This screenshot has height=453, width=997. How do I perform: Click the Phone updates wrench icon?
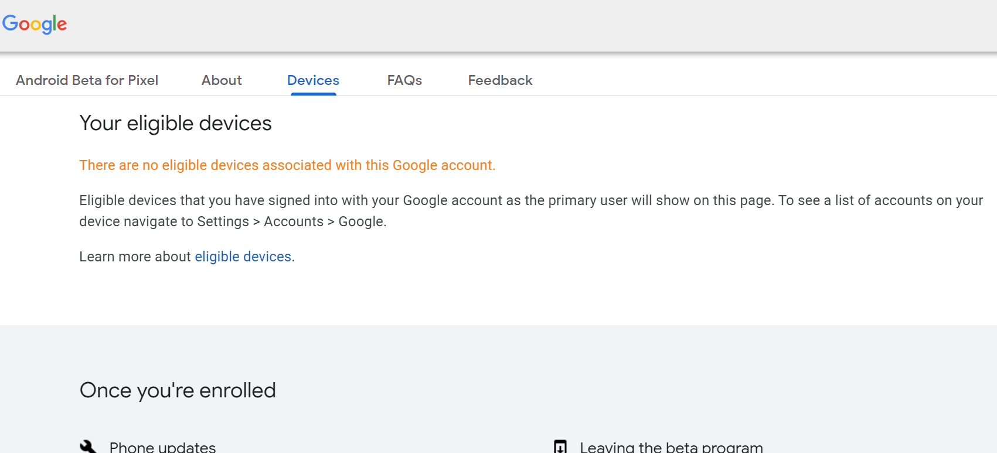[88, 447]
